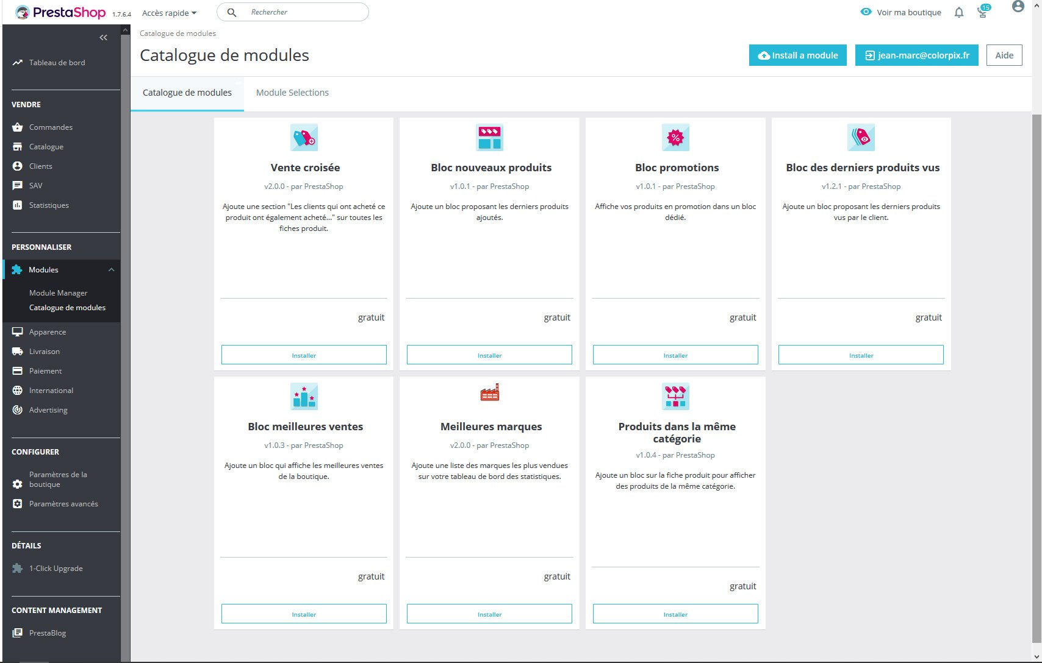Click the International globe icon
The height and width of the screenshot is (663, 1042).
coord(18,391)
